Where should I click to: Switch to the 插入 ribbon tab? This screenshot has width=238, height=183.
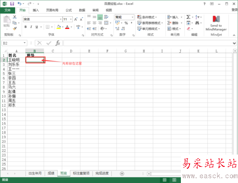click(36, 10)
